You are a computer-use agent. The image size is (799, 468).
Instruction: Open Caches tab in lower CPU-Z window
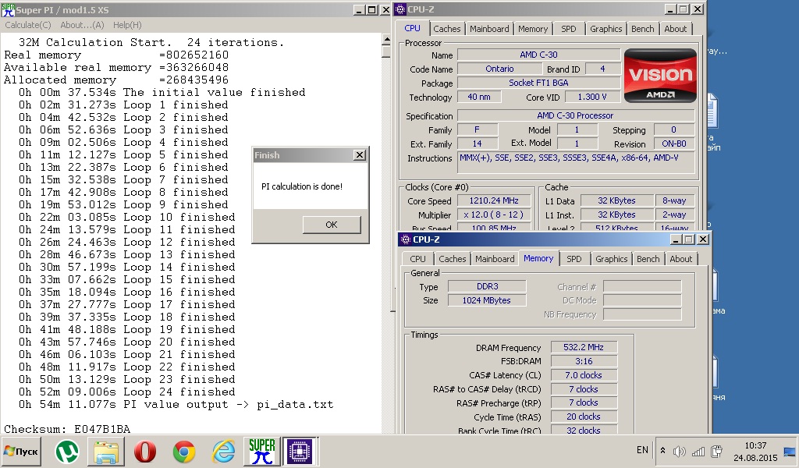click(x=453, y=259)
